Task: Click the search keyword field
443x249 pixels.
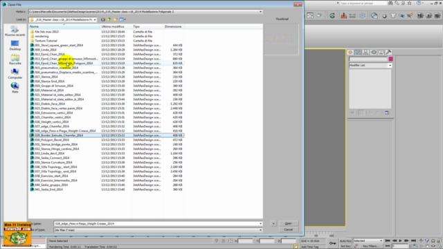Action: (363, 3)
